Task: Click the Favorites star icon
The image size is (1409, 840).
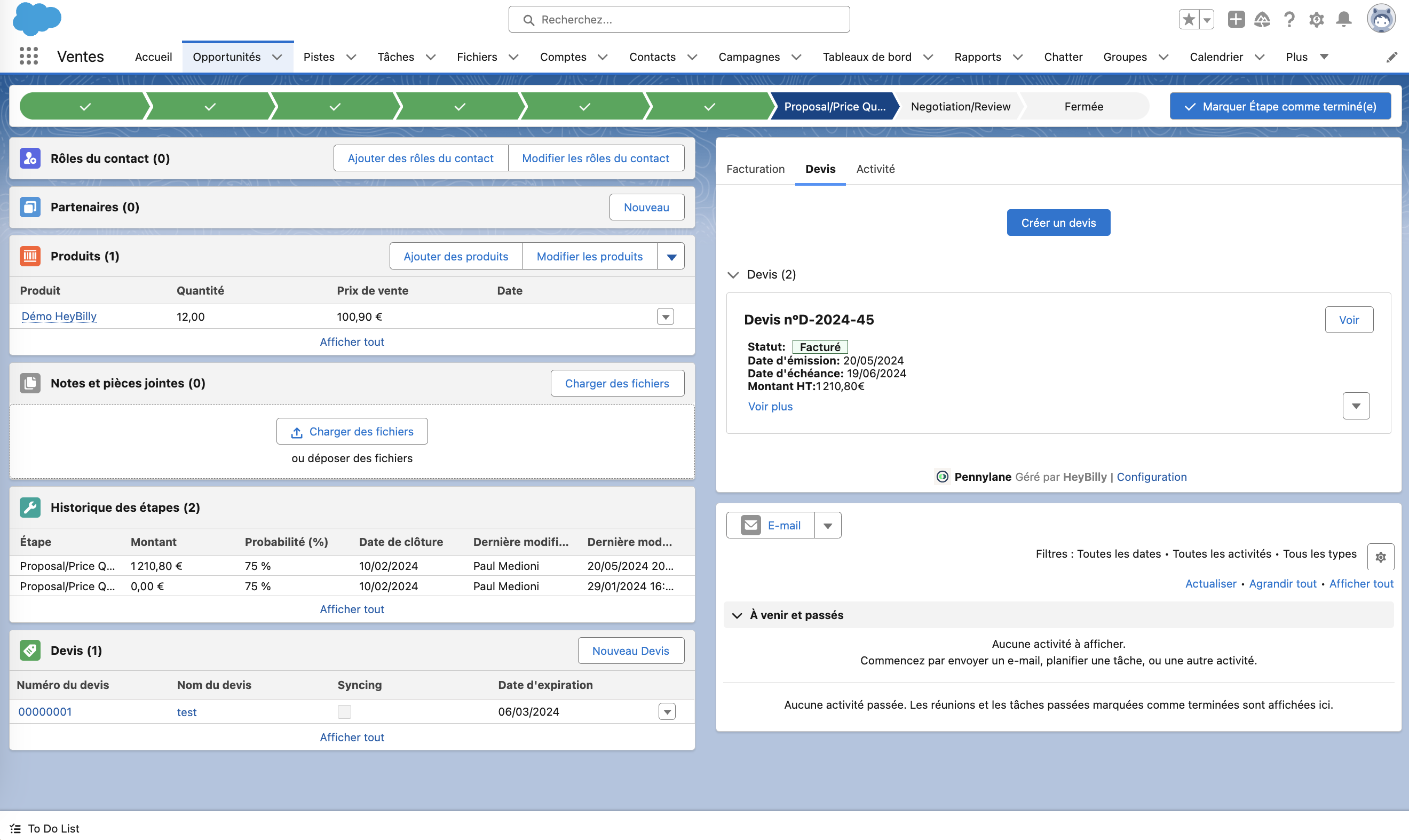Action: click(1188, 20)
